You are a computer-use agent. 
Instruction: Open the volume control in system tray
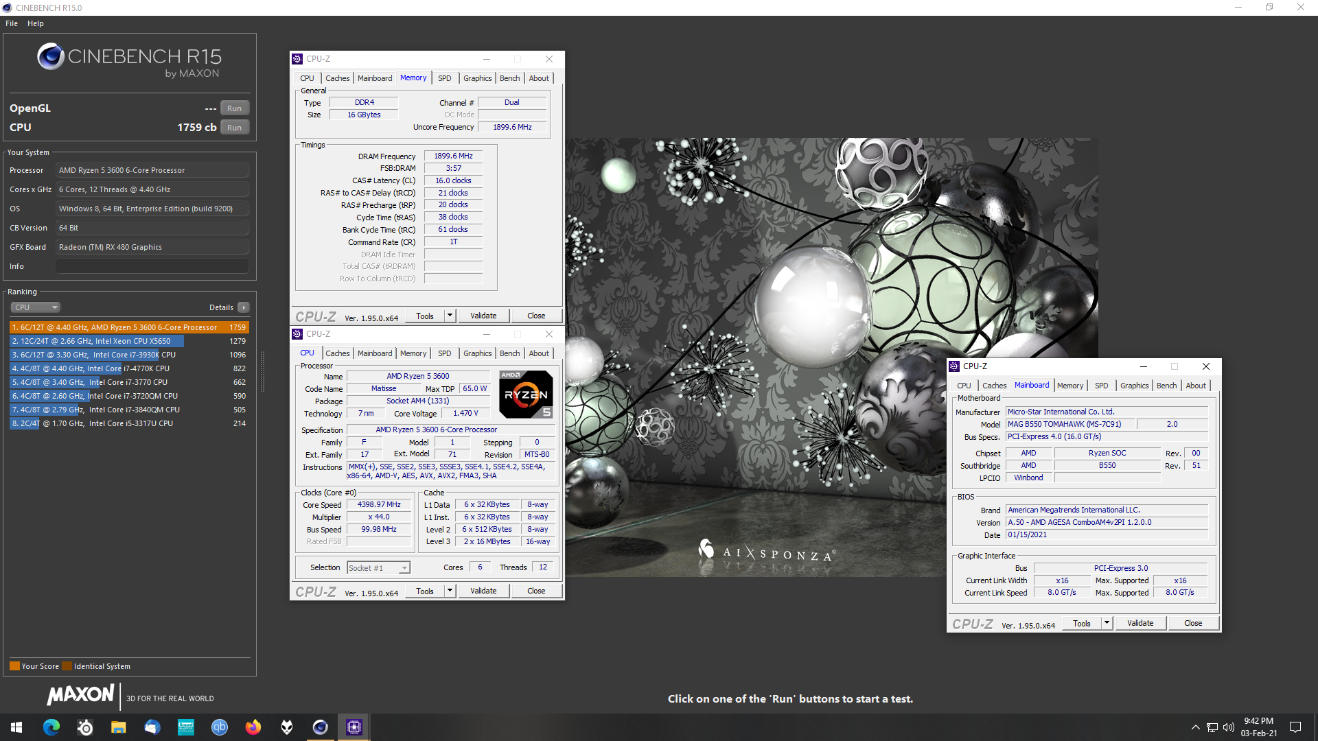pyautogui.click(x=1229, y=727)
